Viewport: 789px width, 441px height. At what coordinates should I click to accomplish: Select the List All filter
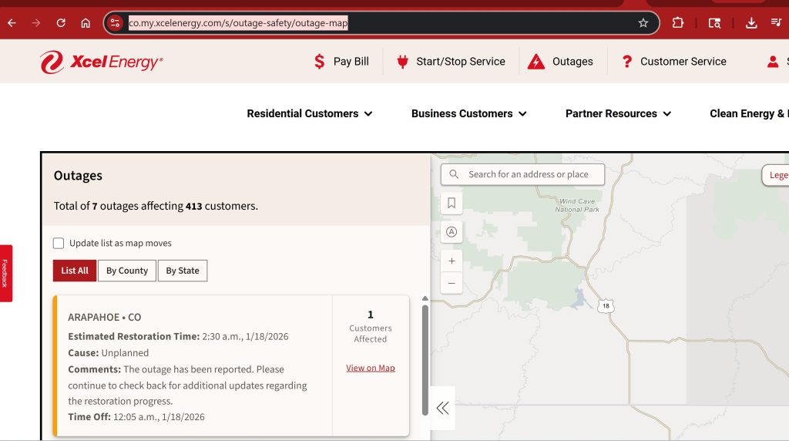click(x=75, y=271)
